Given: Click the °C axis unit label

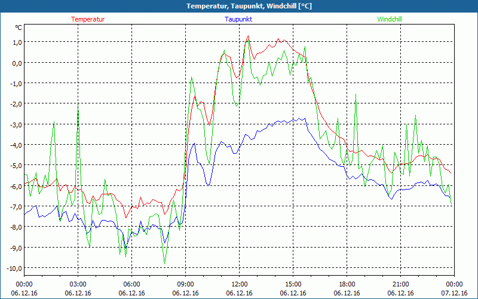Looking at the screenshot, I should [19, 28].
